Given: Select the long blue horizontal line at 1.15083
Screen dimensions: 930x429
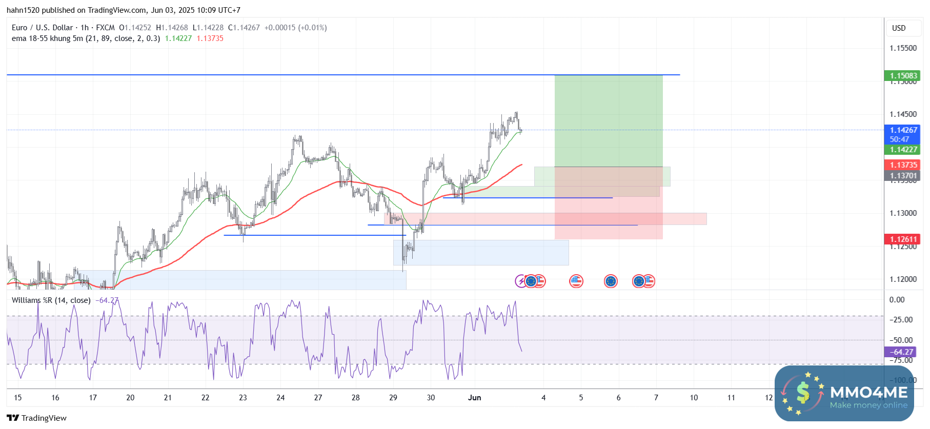Looking at the screenshot, I should 343,75.
